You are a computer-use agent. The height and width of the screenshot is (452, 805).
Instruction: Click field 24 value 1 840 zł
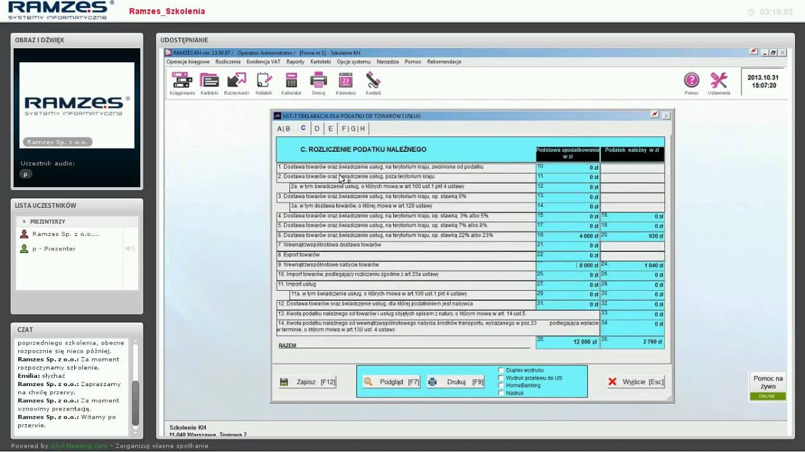pos(633,266)
